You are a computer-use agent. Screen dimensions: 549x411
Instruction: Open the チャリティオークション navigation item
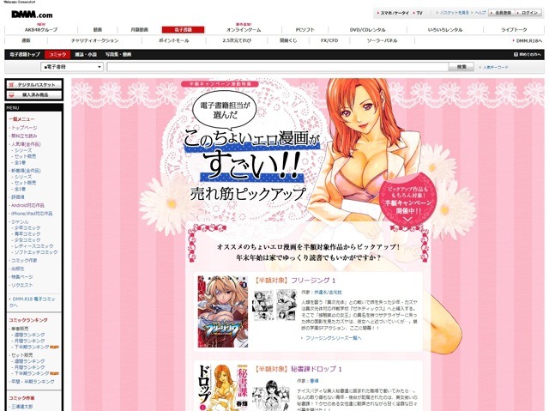[x=94, y=40]
